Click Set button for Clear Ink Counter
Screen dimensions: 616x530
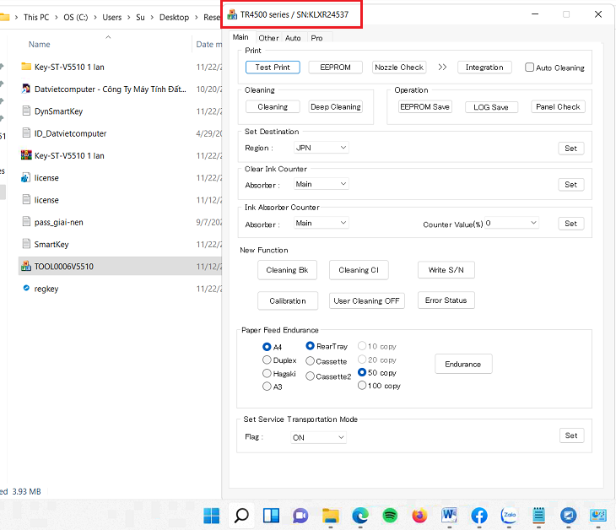[x=570, y=184]
